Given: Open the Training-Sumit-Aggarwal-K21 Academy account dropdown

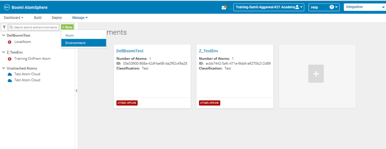Looking at the screenshot, I should point(269,7).
